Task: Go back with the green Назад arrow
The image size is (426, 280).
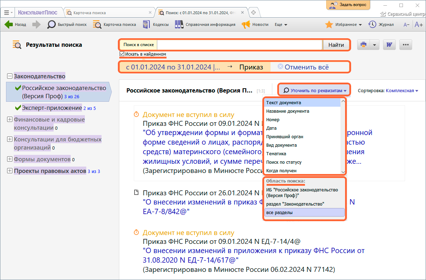Action: pyautogui.click(x=15, y=24)
